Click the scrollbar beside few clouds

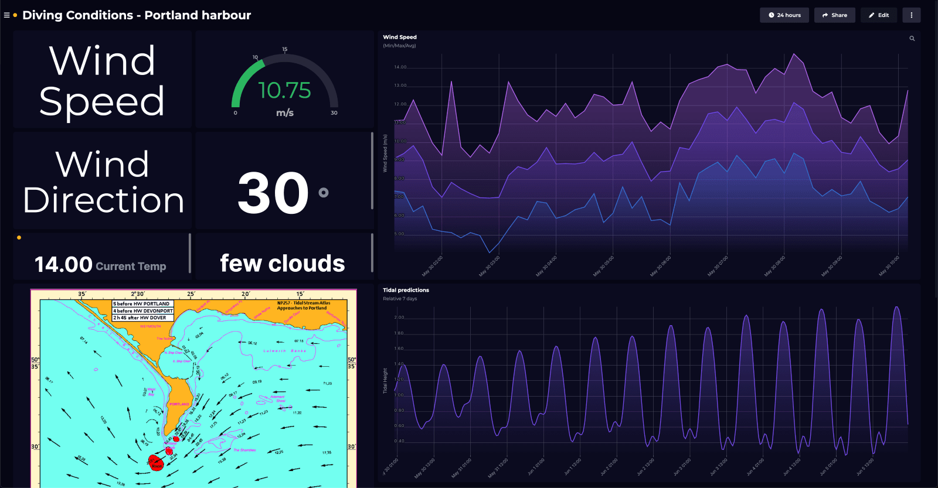372,253
